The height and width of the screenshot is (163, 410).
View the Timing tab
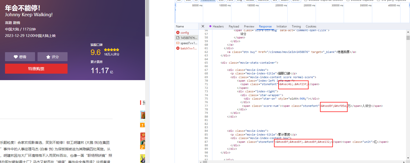point(296,26)
